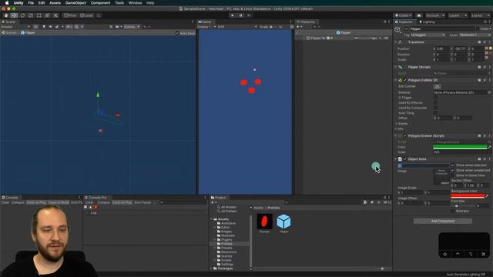Click the Object Note text field
493x277 pixels.
[424, 166]
